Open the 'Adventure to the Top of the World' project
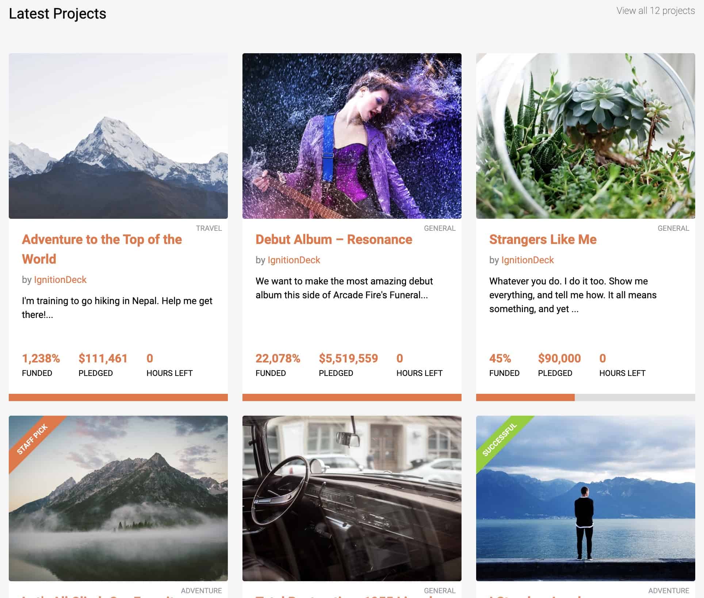The width and height of the screenshot is (704, 598). [102, 249]
